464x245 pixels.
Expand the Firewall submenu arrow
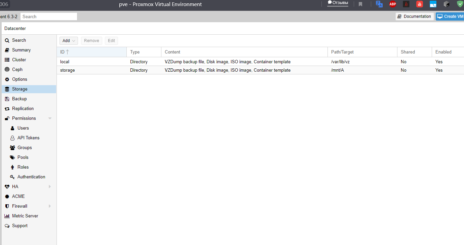tap(50, 206)
